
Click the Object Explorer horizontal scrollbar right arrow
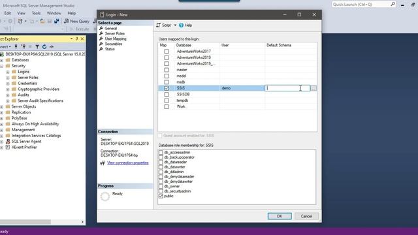(x=82, y=222)
